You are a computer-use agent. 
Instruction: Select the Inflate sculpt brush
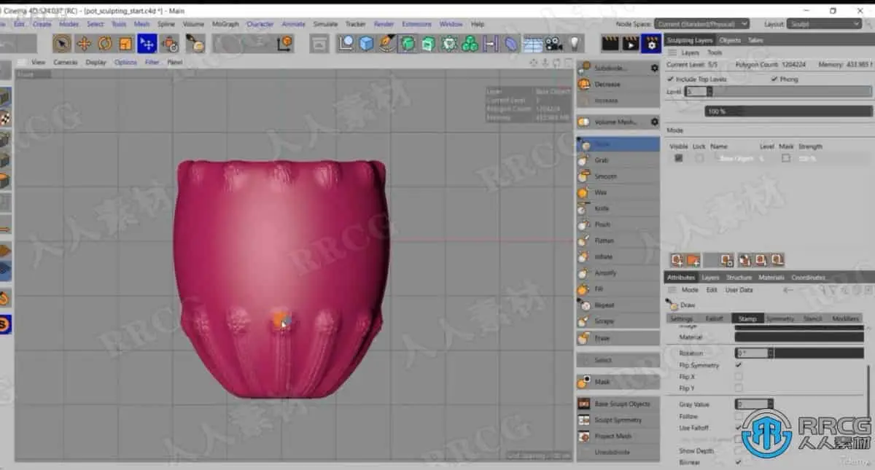click(618, 256)
